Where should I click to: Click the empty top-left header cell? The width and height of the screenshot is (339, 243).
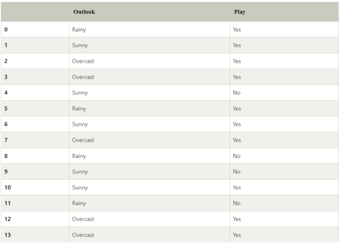point(35,12)
